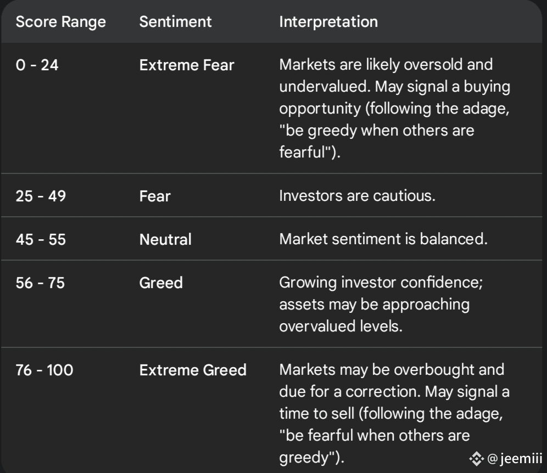Click the 25 - 49 score range cell

coord(40,195)
